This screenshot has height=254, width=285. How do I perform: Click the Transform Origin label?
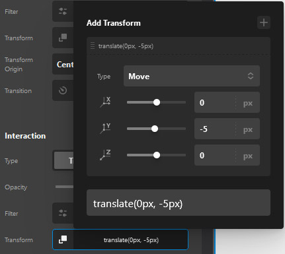19,64
